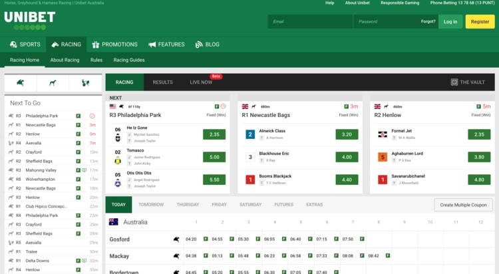Click the megaphone icon beside Features
499x274 pixels.
[152, 45]
